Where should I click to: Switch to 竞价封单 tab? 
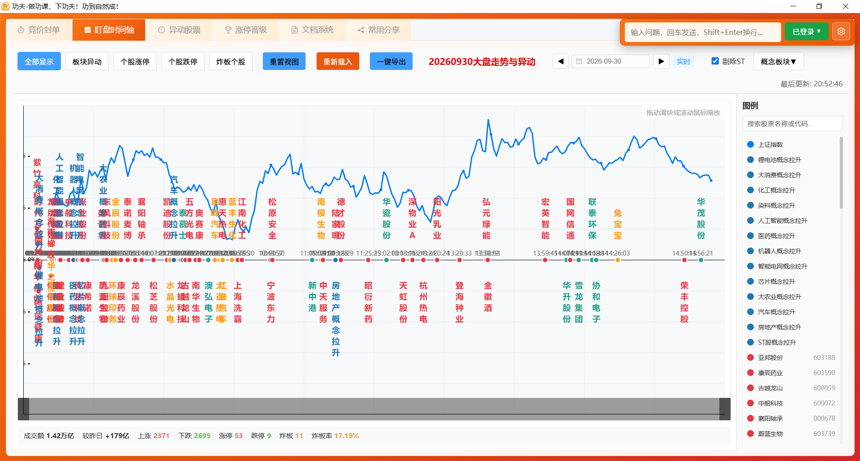click(39, 30)
